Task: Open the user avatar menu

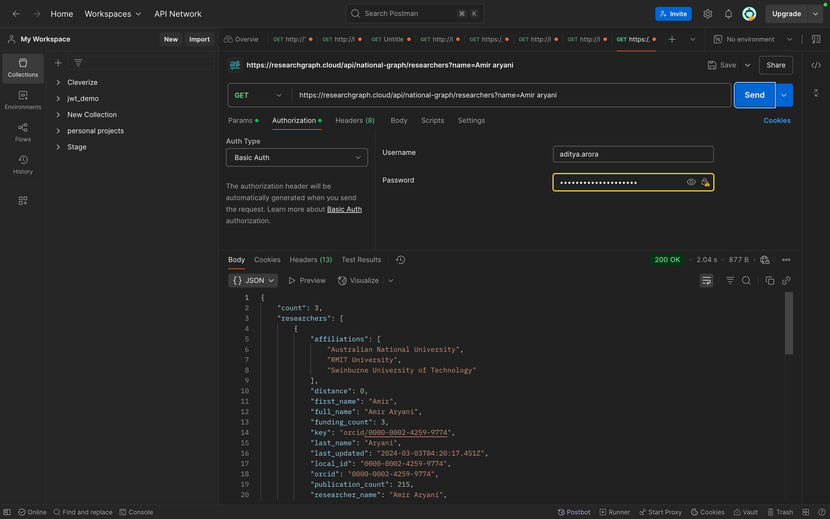Action: [x=749, y=14]
